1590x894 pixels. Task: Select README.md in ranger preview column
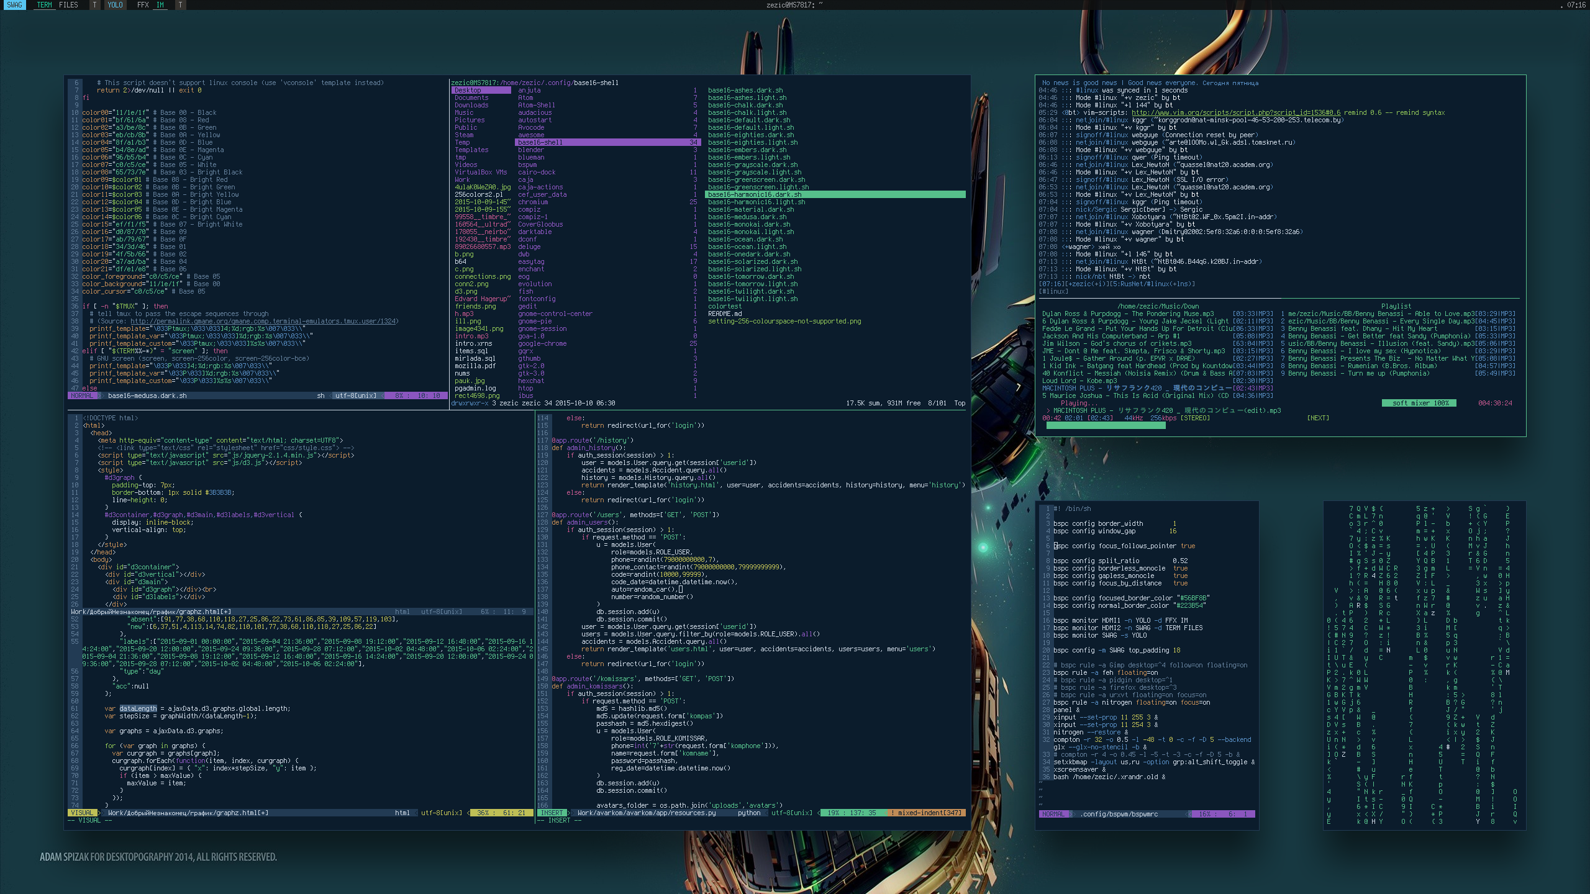tap(725, 314)
